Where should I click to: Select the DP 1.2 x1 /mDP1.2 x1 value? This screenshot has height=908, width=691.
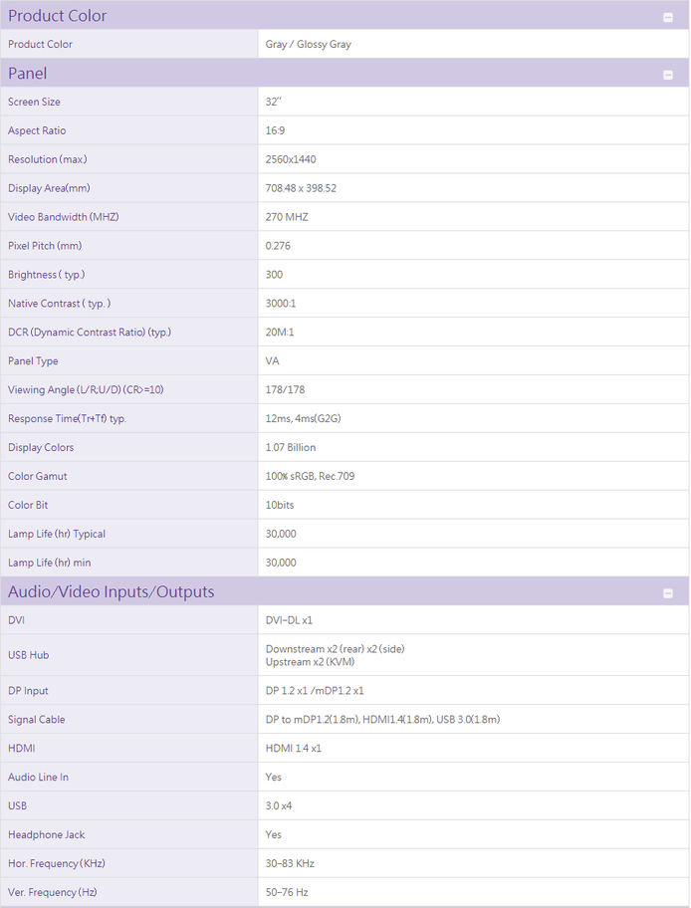click(315, 691)
